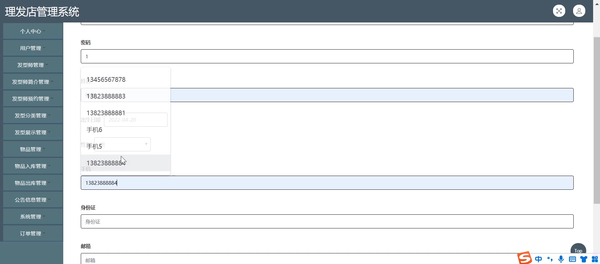Click the Top back-to-top button

click(578, 250)
